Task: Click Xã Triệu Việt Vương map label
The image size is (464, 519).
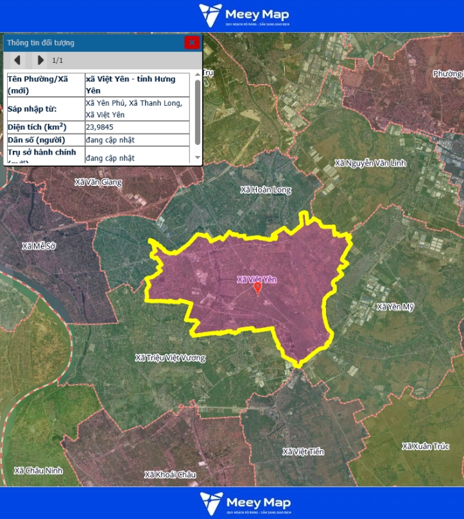Action: tap(170, 358)
